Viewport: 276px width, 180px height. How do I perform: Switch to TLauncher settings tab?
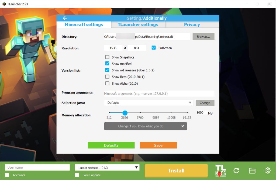[x=138, y=25]
